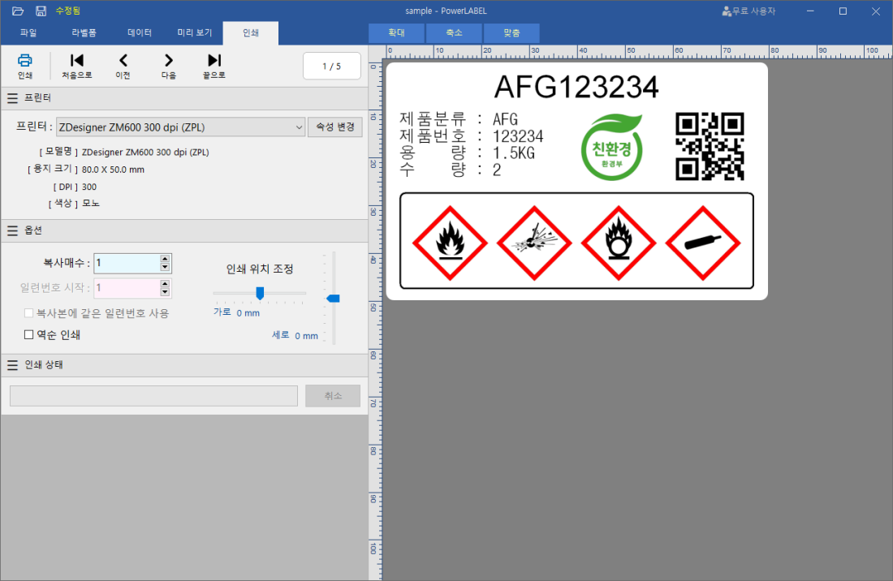Viewport: 893px width, 581px height.
Task: Jump to last label with 끝으로
Action: tap(214, 61)
